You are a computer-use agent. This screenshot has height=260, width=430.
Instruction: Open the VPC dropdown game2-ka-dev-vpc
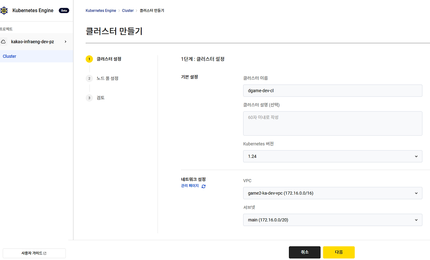[333, 193]
